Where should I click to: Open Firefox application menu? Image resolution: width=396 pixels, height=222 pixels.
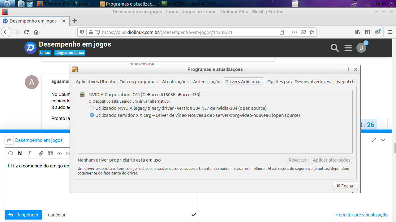[x=390, y=32]
